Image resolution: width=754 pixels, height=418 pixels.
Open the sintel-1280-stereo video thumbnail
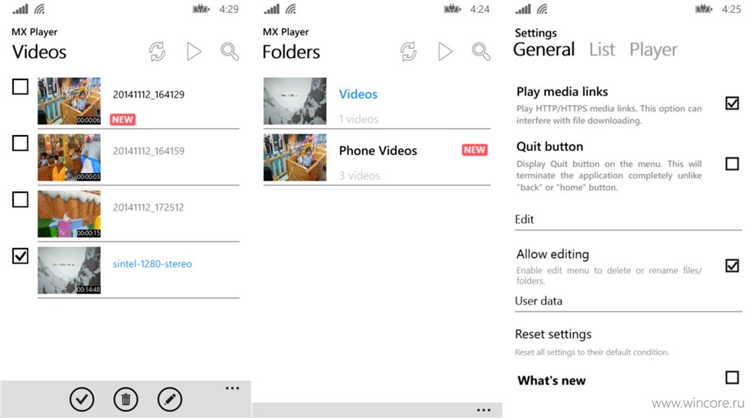point(70,270)
